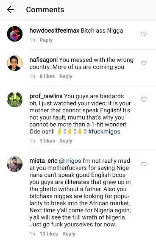Reply to mista_eric's comment
The width and height of the screenshot is (156, 242).
point(69,234)
